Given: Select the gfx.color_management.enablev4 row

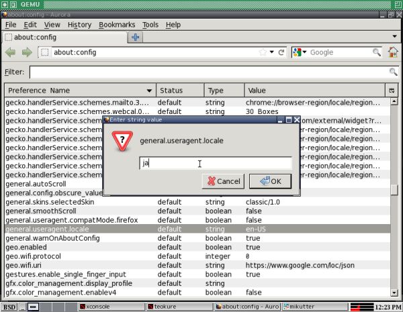Looking at the screenshot, I should [x=197, y=293].
